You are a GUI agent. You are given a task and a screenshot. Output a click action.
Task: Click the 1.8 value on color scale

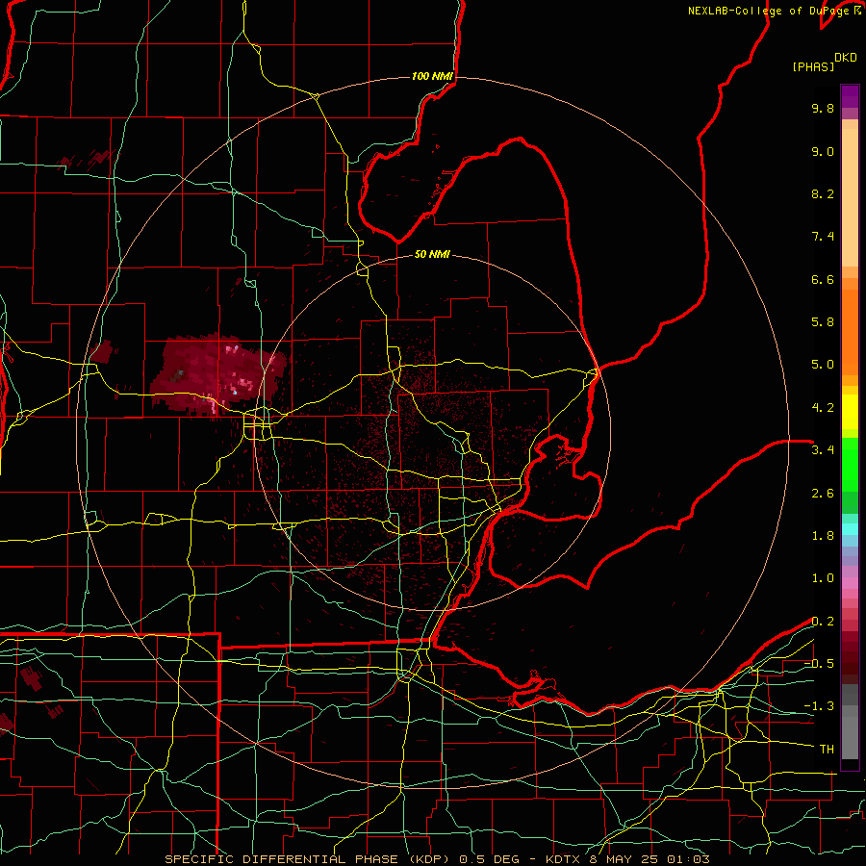(x=823, y=536)
